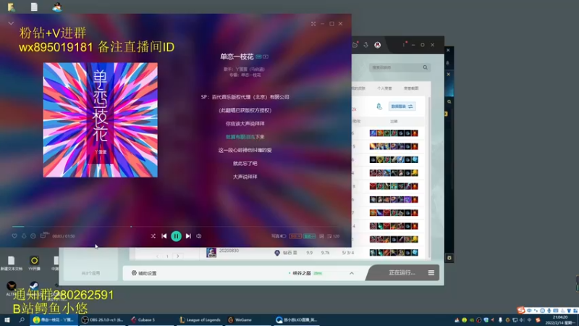Open the playlist queue showing 120
579x326 pixels.
(x=333, y=236)
